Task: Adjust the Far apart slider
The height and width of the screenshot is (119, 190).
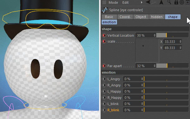Action: point(172,66)
